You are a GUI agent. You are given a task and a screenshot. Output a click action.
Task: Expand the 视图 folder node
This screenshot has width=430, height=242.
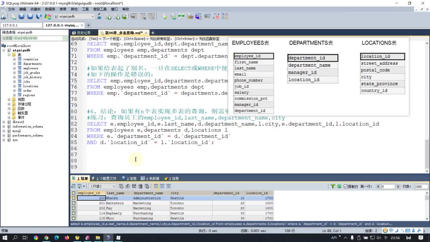[x=9, y=99]
